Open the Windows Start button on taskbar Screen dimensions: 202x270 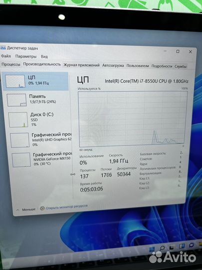[152, 249]
